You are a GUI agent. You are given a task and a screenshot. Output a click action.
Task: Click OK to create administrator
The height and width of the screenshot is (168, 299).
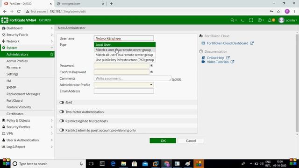tap(163, 141)
